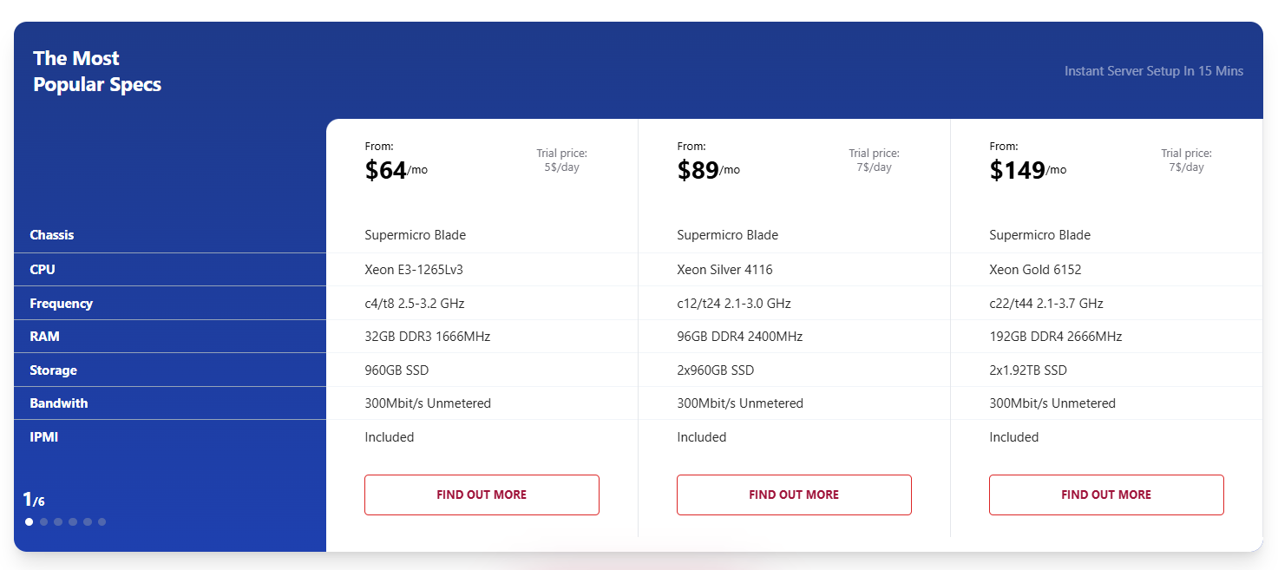Screen dimensions: 1278x570
Task: Select the third pagination dot
Action: point(58,521)
